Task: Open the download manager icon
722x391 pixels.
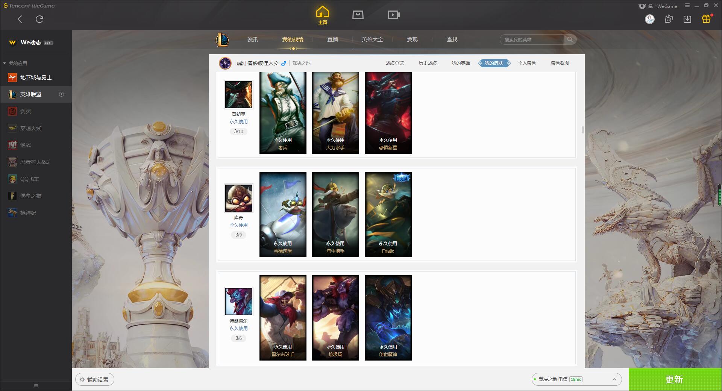Action: (x=687, y=19)
